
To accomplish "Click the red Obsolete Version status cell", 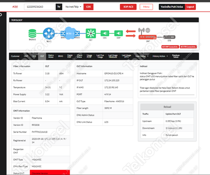I will coord(50,172).
